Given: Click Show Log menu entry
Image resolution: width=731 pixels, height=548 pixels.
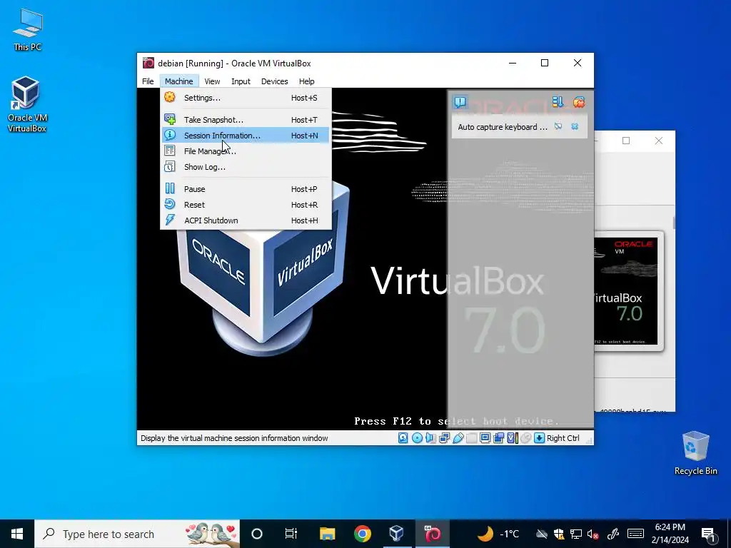Looking at the screenshot, I should pyautogui.click(x=246, y=167).
